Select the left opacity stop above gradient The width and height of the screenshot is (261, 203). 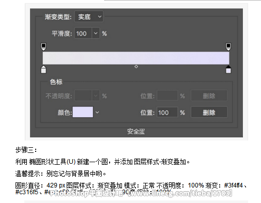[43, 46]
